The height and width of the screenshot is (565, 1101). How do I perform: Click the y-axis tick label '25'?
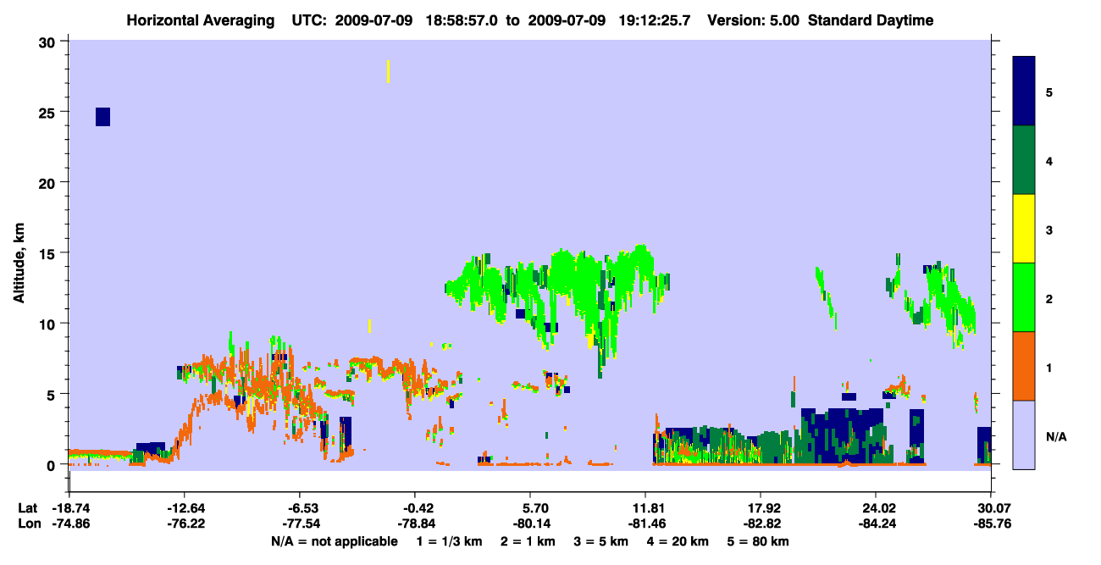(x=49, y=112)
